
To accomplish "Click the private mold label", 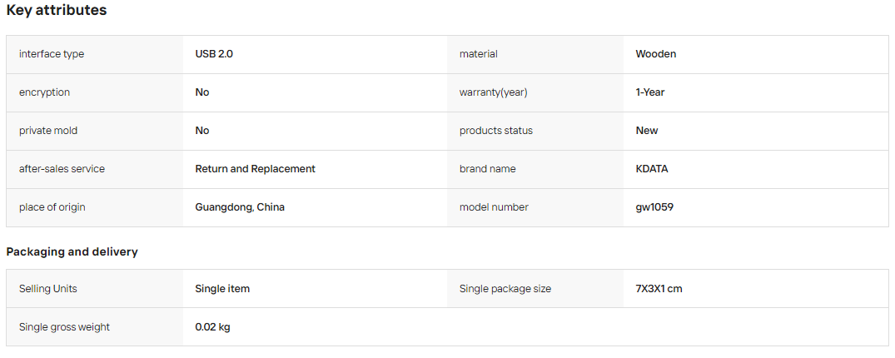I will tap(48, 131).
